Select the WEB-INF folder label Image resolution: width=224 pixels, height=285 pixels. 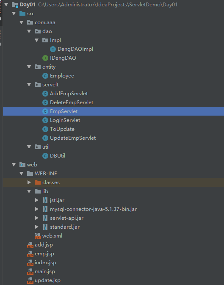(x=46, y=174)
